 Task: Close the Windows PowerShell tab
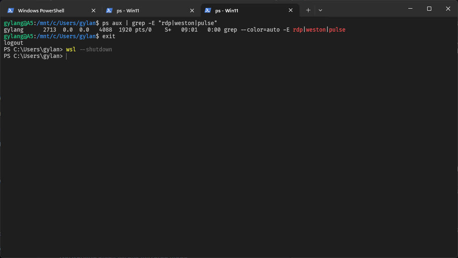click(93, 10)
